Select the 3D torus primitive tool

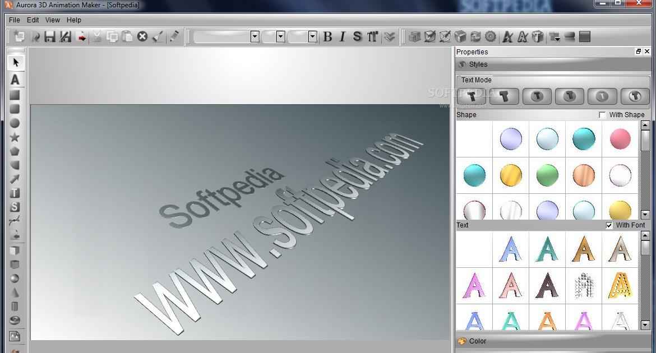pyautogui.click(x=15, y=321)
